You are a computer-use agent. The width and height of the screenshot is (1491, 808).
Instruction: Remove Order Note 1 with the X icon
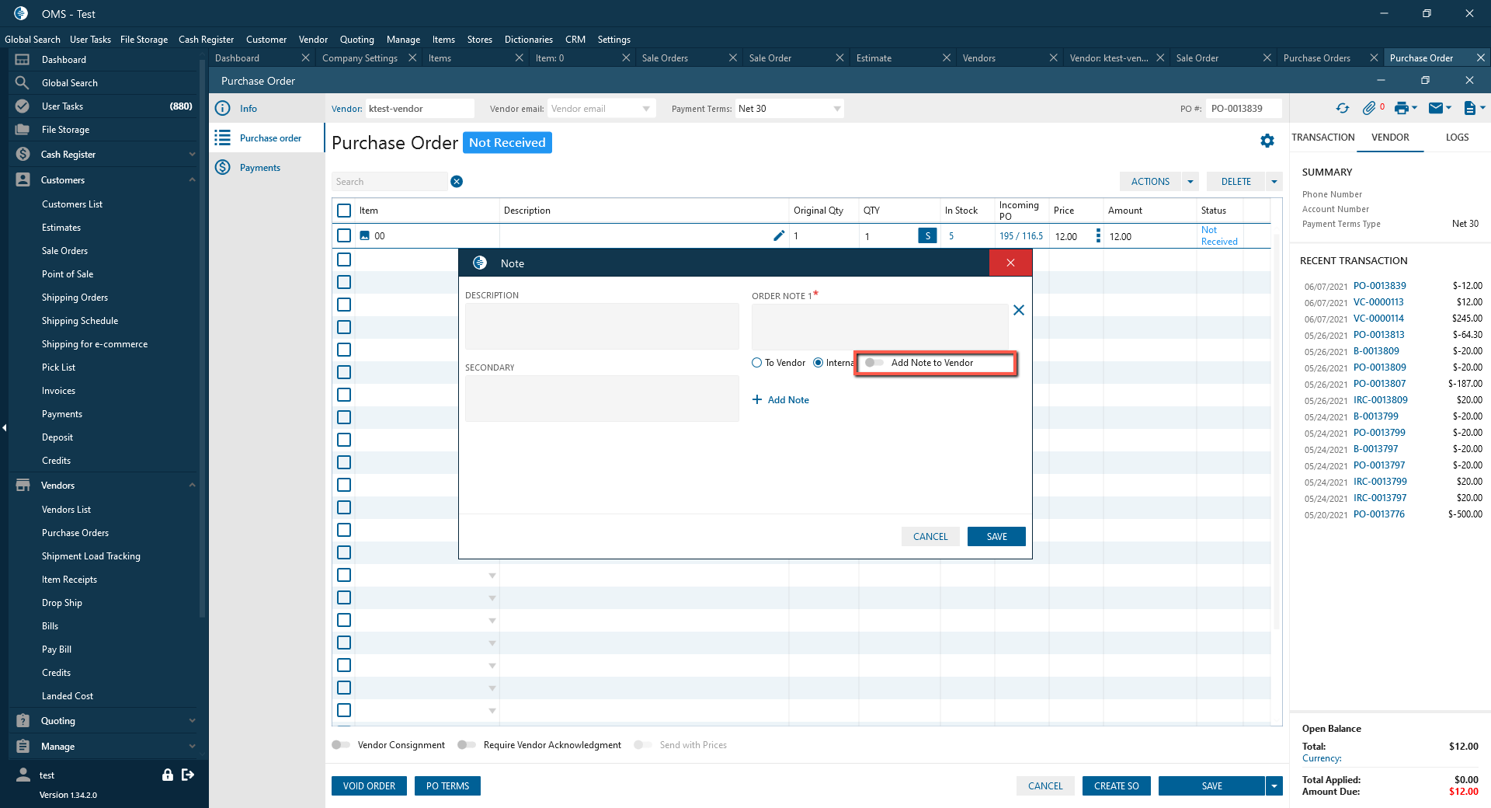1019,311
